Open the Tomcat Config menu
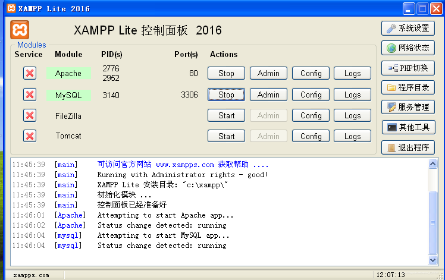445x280 pixels. coord(311,136)
